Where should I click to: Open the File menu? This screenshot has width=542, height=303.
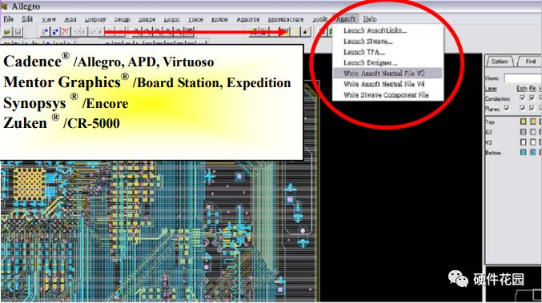(8, 19)
